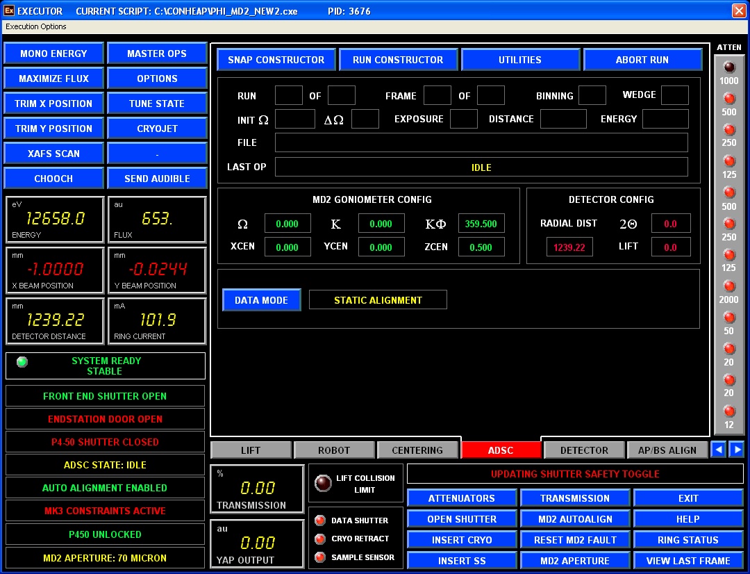
Task: Switch to the DETECTOR tab
Action: 584,450
